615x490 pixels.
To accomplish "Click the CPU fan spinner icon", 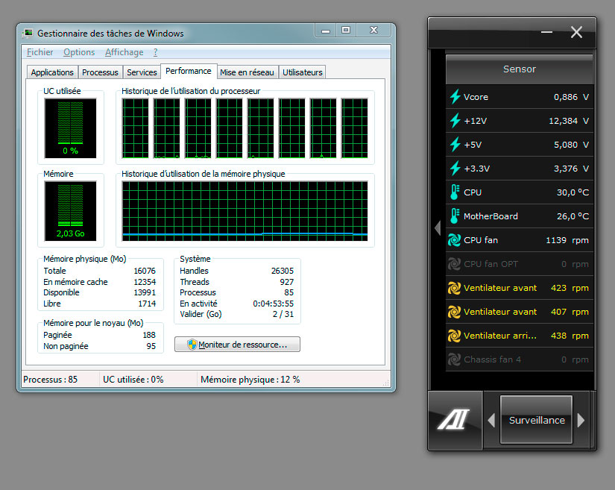I will tap(454, 240).
